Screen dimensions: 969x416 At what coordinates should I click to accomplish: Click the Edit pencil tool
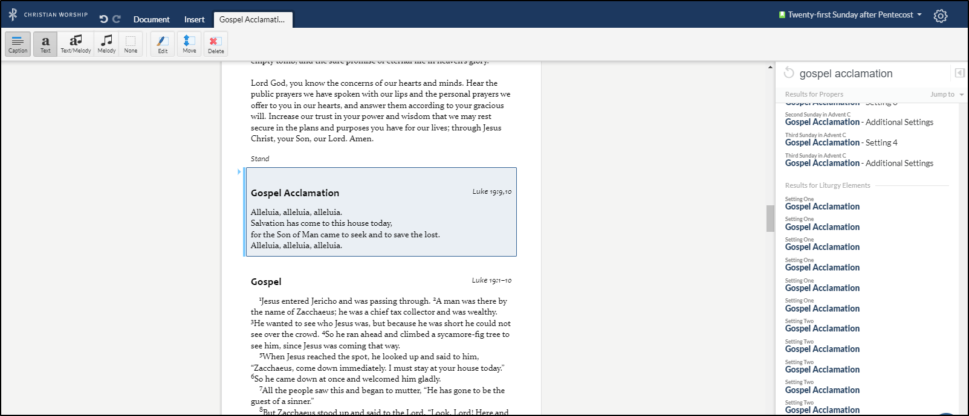click(x=163, y=44)
